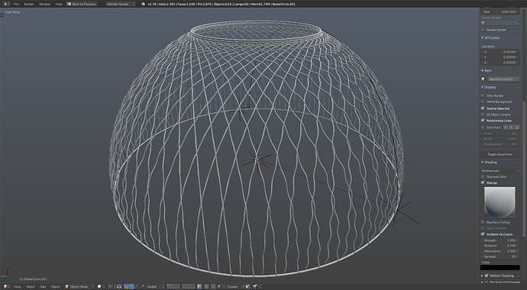Uncheck the Outline Selected option
Screen dimensions: 527x290
[x=483, y=108]
